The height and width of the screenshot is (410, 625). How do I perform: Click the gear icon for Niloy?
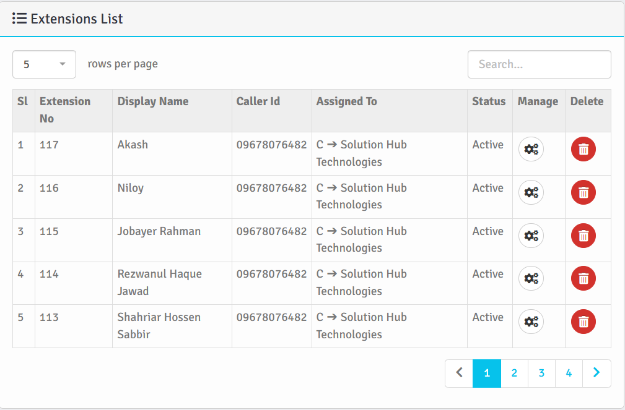tap(531, 192)
